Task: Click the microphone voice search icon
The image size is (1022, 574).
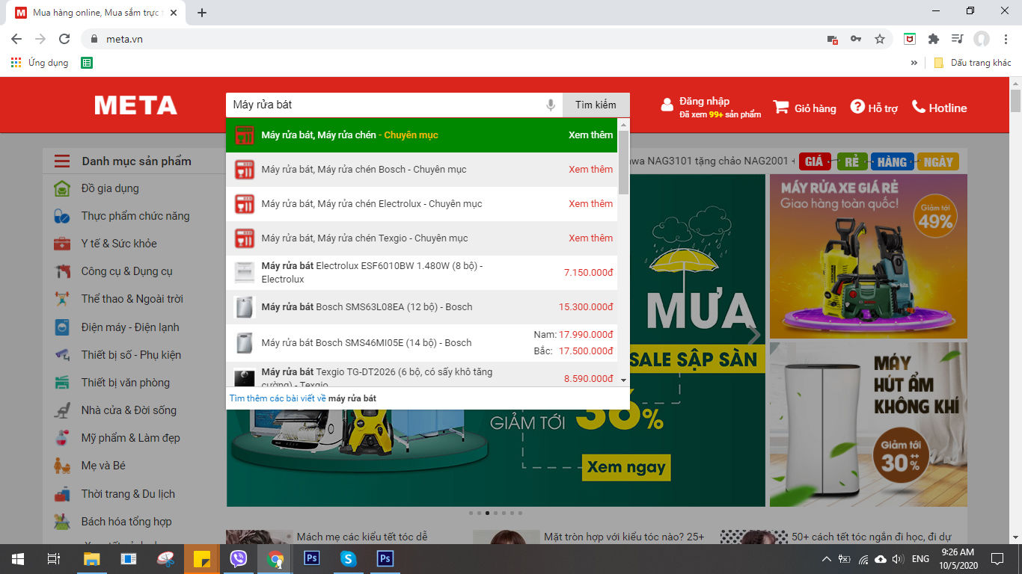Action: (551, 105)
